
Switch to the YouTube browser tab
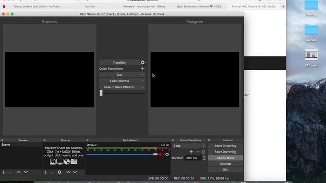pyautogui.click(x=90, y=7)
